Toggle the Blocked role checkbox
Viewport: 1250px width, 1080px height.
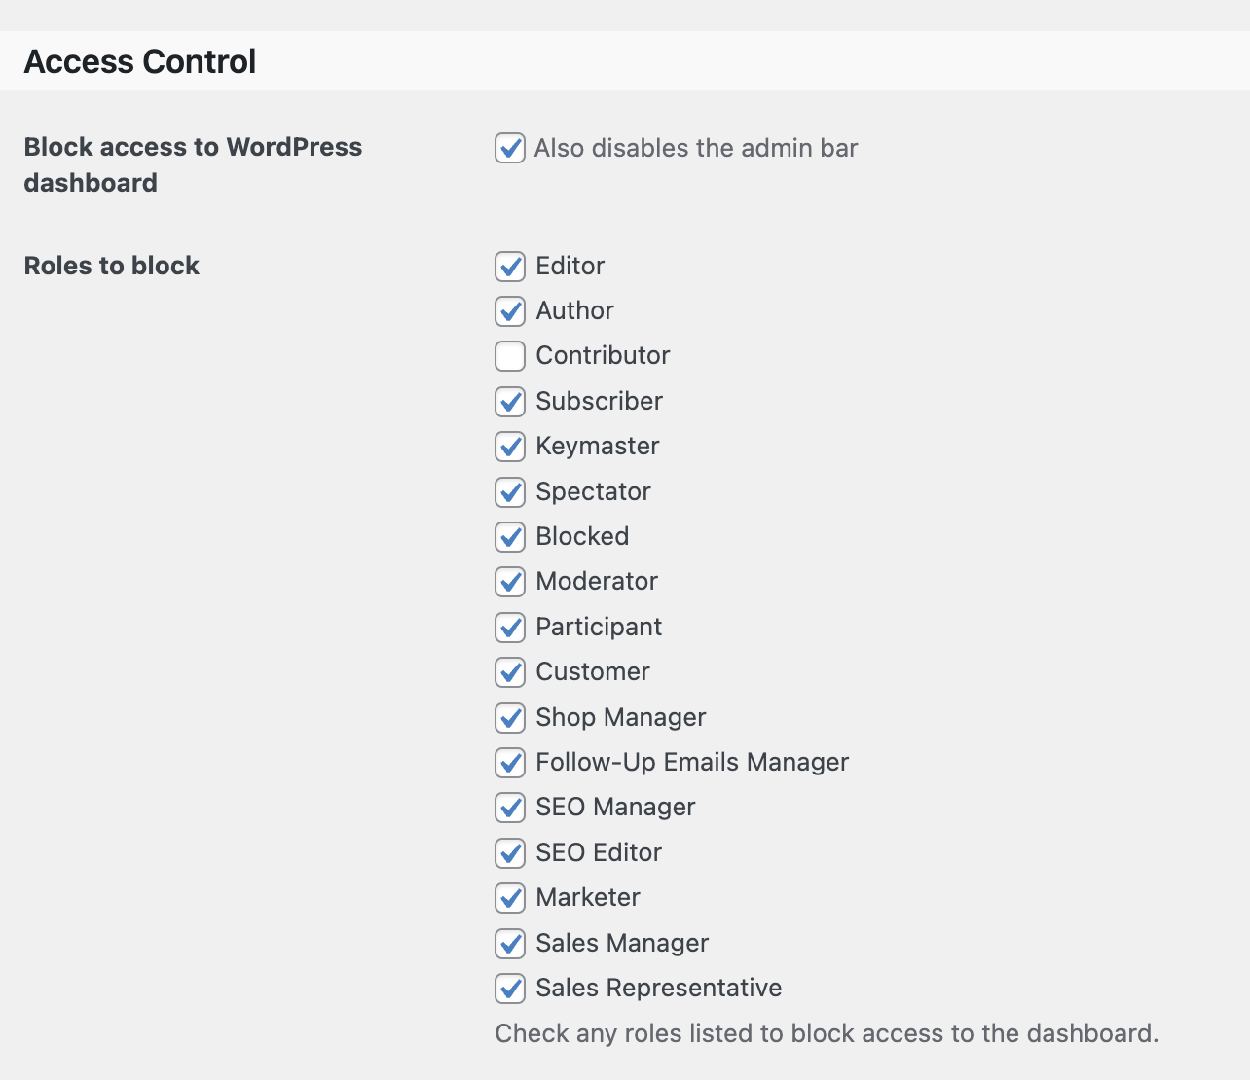(510, 536)
